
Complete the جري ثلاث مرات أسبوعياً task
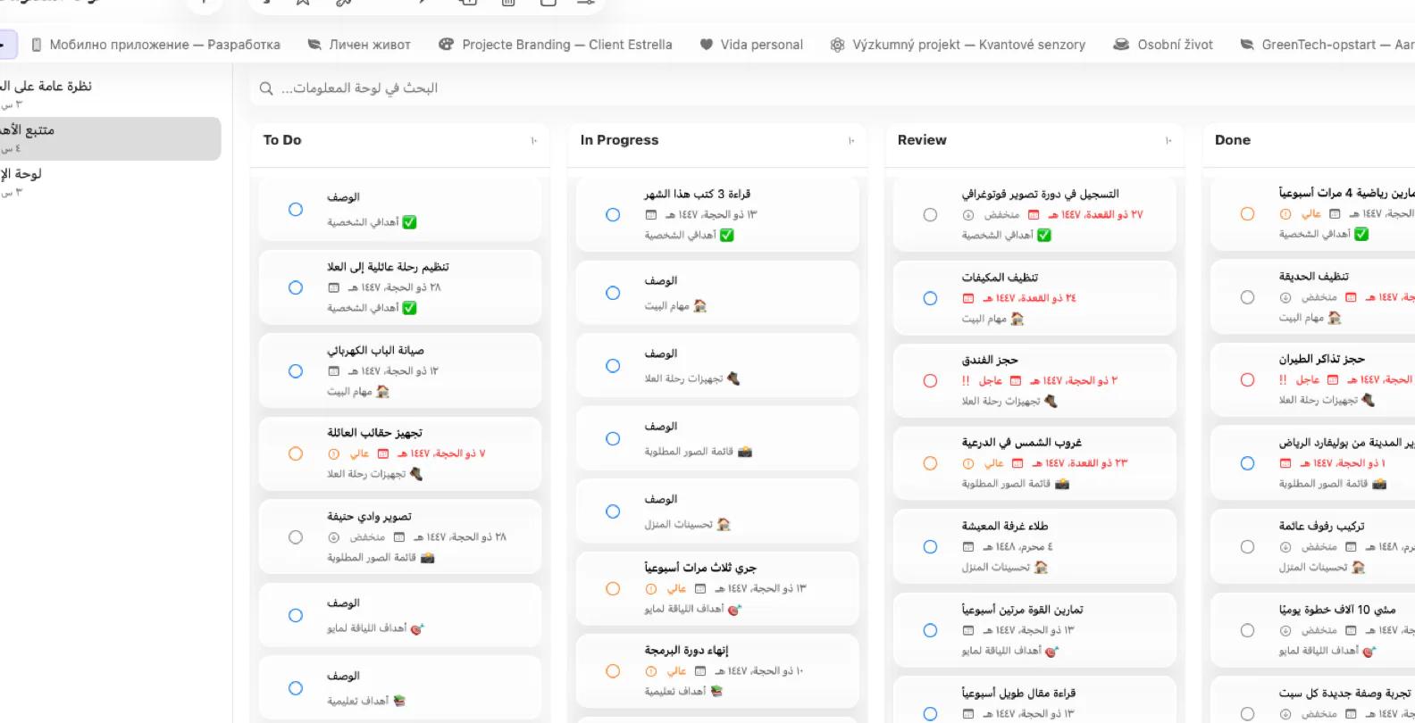[x=613, y=588]
